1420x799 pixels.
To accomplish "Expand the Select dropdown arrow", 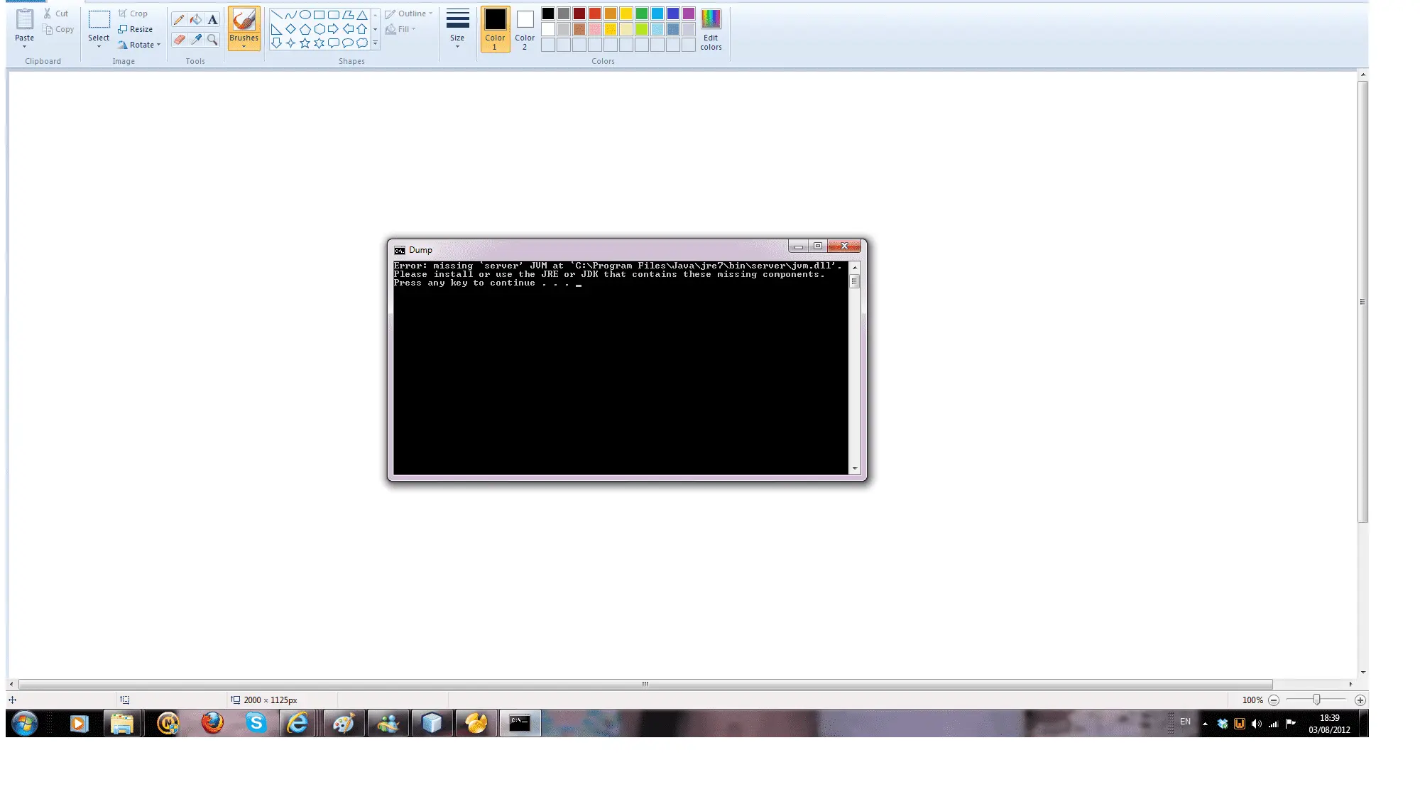I will point(99,47).
